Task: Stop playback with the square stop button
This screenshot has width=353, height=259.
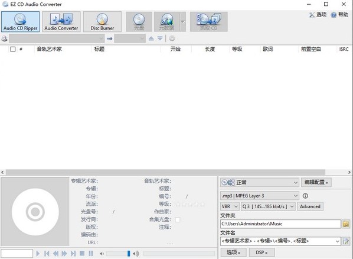Action: click(x=82, y=253)
